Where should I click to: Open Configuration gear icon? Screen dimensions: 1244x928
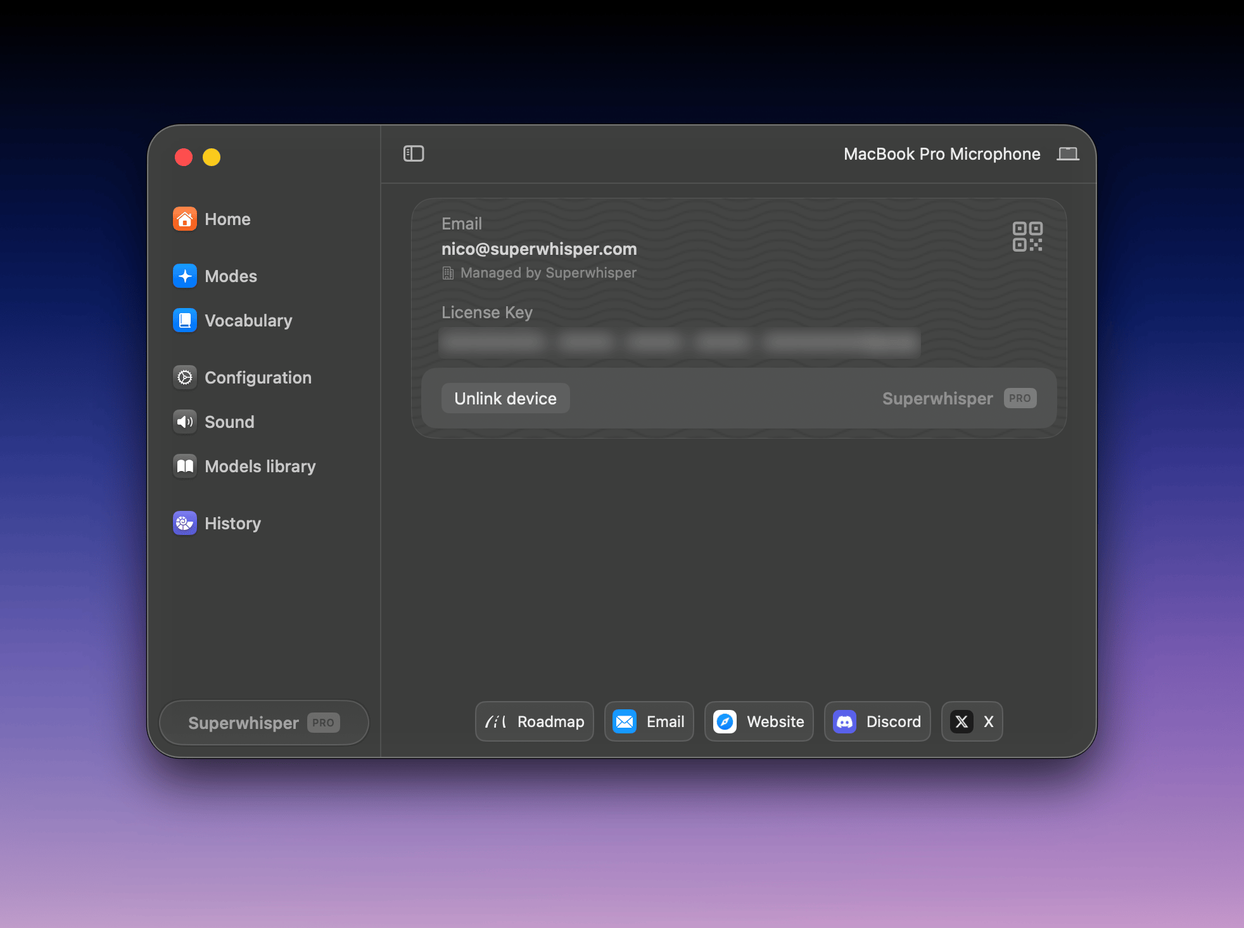[185, 378]
